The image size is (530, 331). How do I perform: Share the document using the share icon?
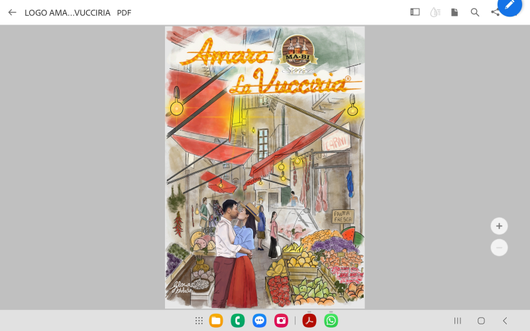[494, 12]
